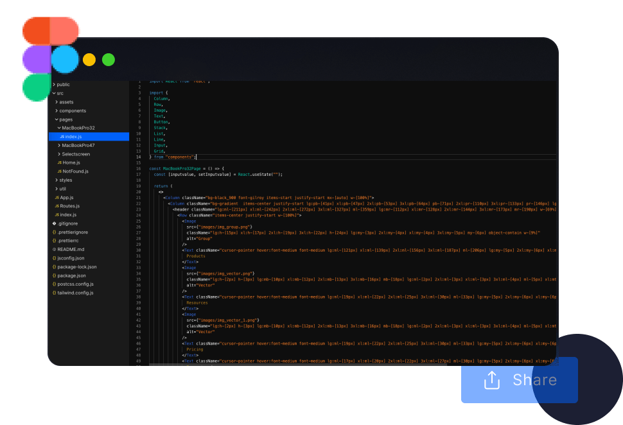Viewport: 623px width, 425px height.
Task: Click the 'Resources' text in the code
Action: tap(197, 302)
